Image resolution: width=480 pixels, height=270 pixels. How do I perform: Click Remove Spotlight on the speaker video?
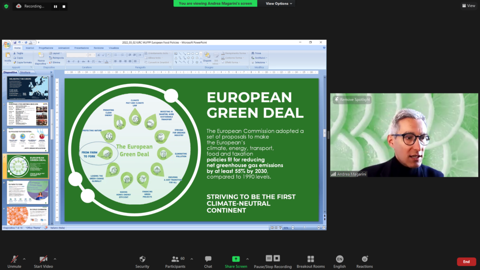352,99
